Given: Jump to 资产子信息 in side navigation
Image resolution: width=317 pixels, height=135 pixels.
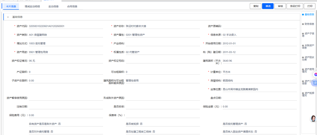Looking at the screenshot, I should [308, 35].
